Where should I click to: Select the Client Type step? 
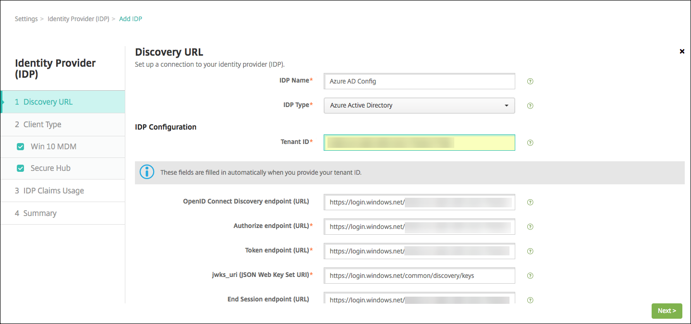coord(42,124)
